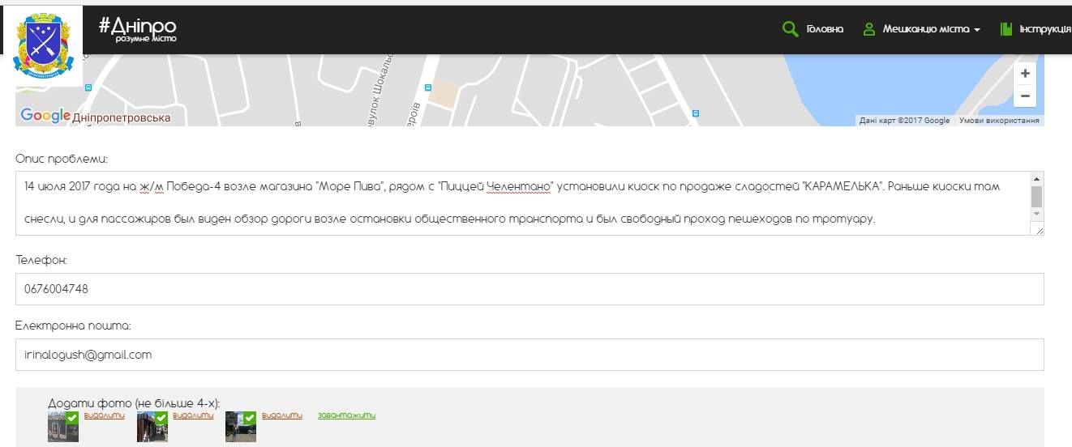Click the scroll up arrow of the description box
1072x447 pixels.
point(1036,178)
